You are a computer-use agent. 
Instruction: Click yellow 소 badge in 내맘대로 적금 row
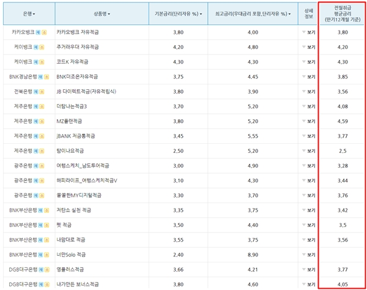(x=46, y=240)
